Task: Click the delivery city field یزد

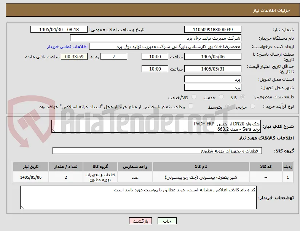Action: click(x=213, y=87)
